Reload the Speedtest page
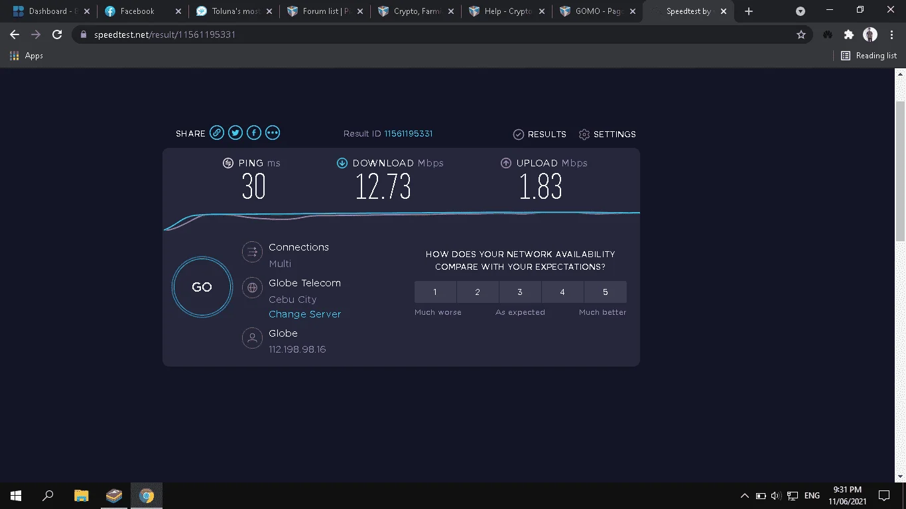The height and width of the screenshot is (509, 906). pos(57,34)
